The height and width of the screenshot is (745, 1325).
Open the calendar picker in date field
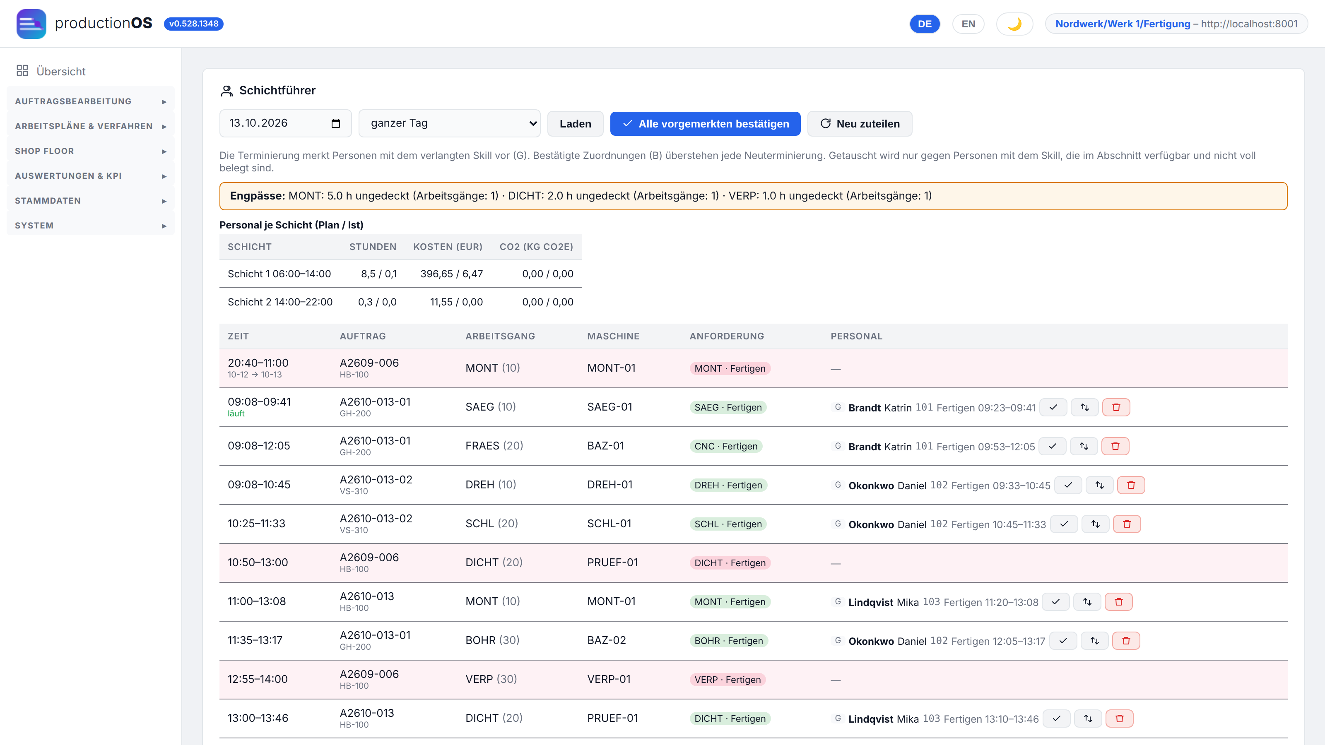click(x=335, y=123)
